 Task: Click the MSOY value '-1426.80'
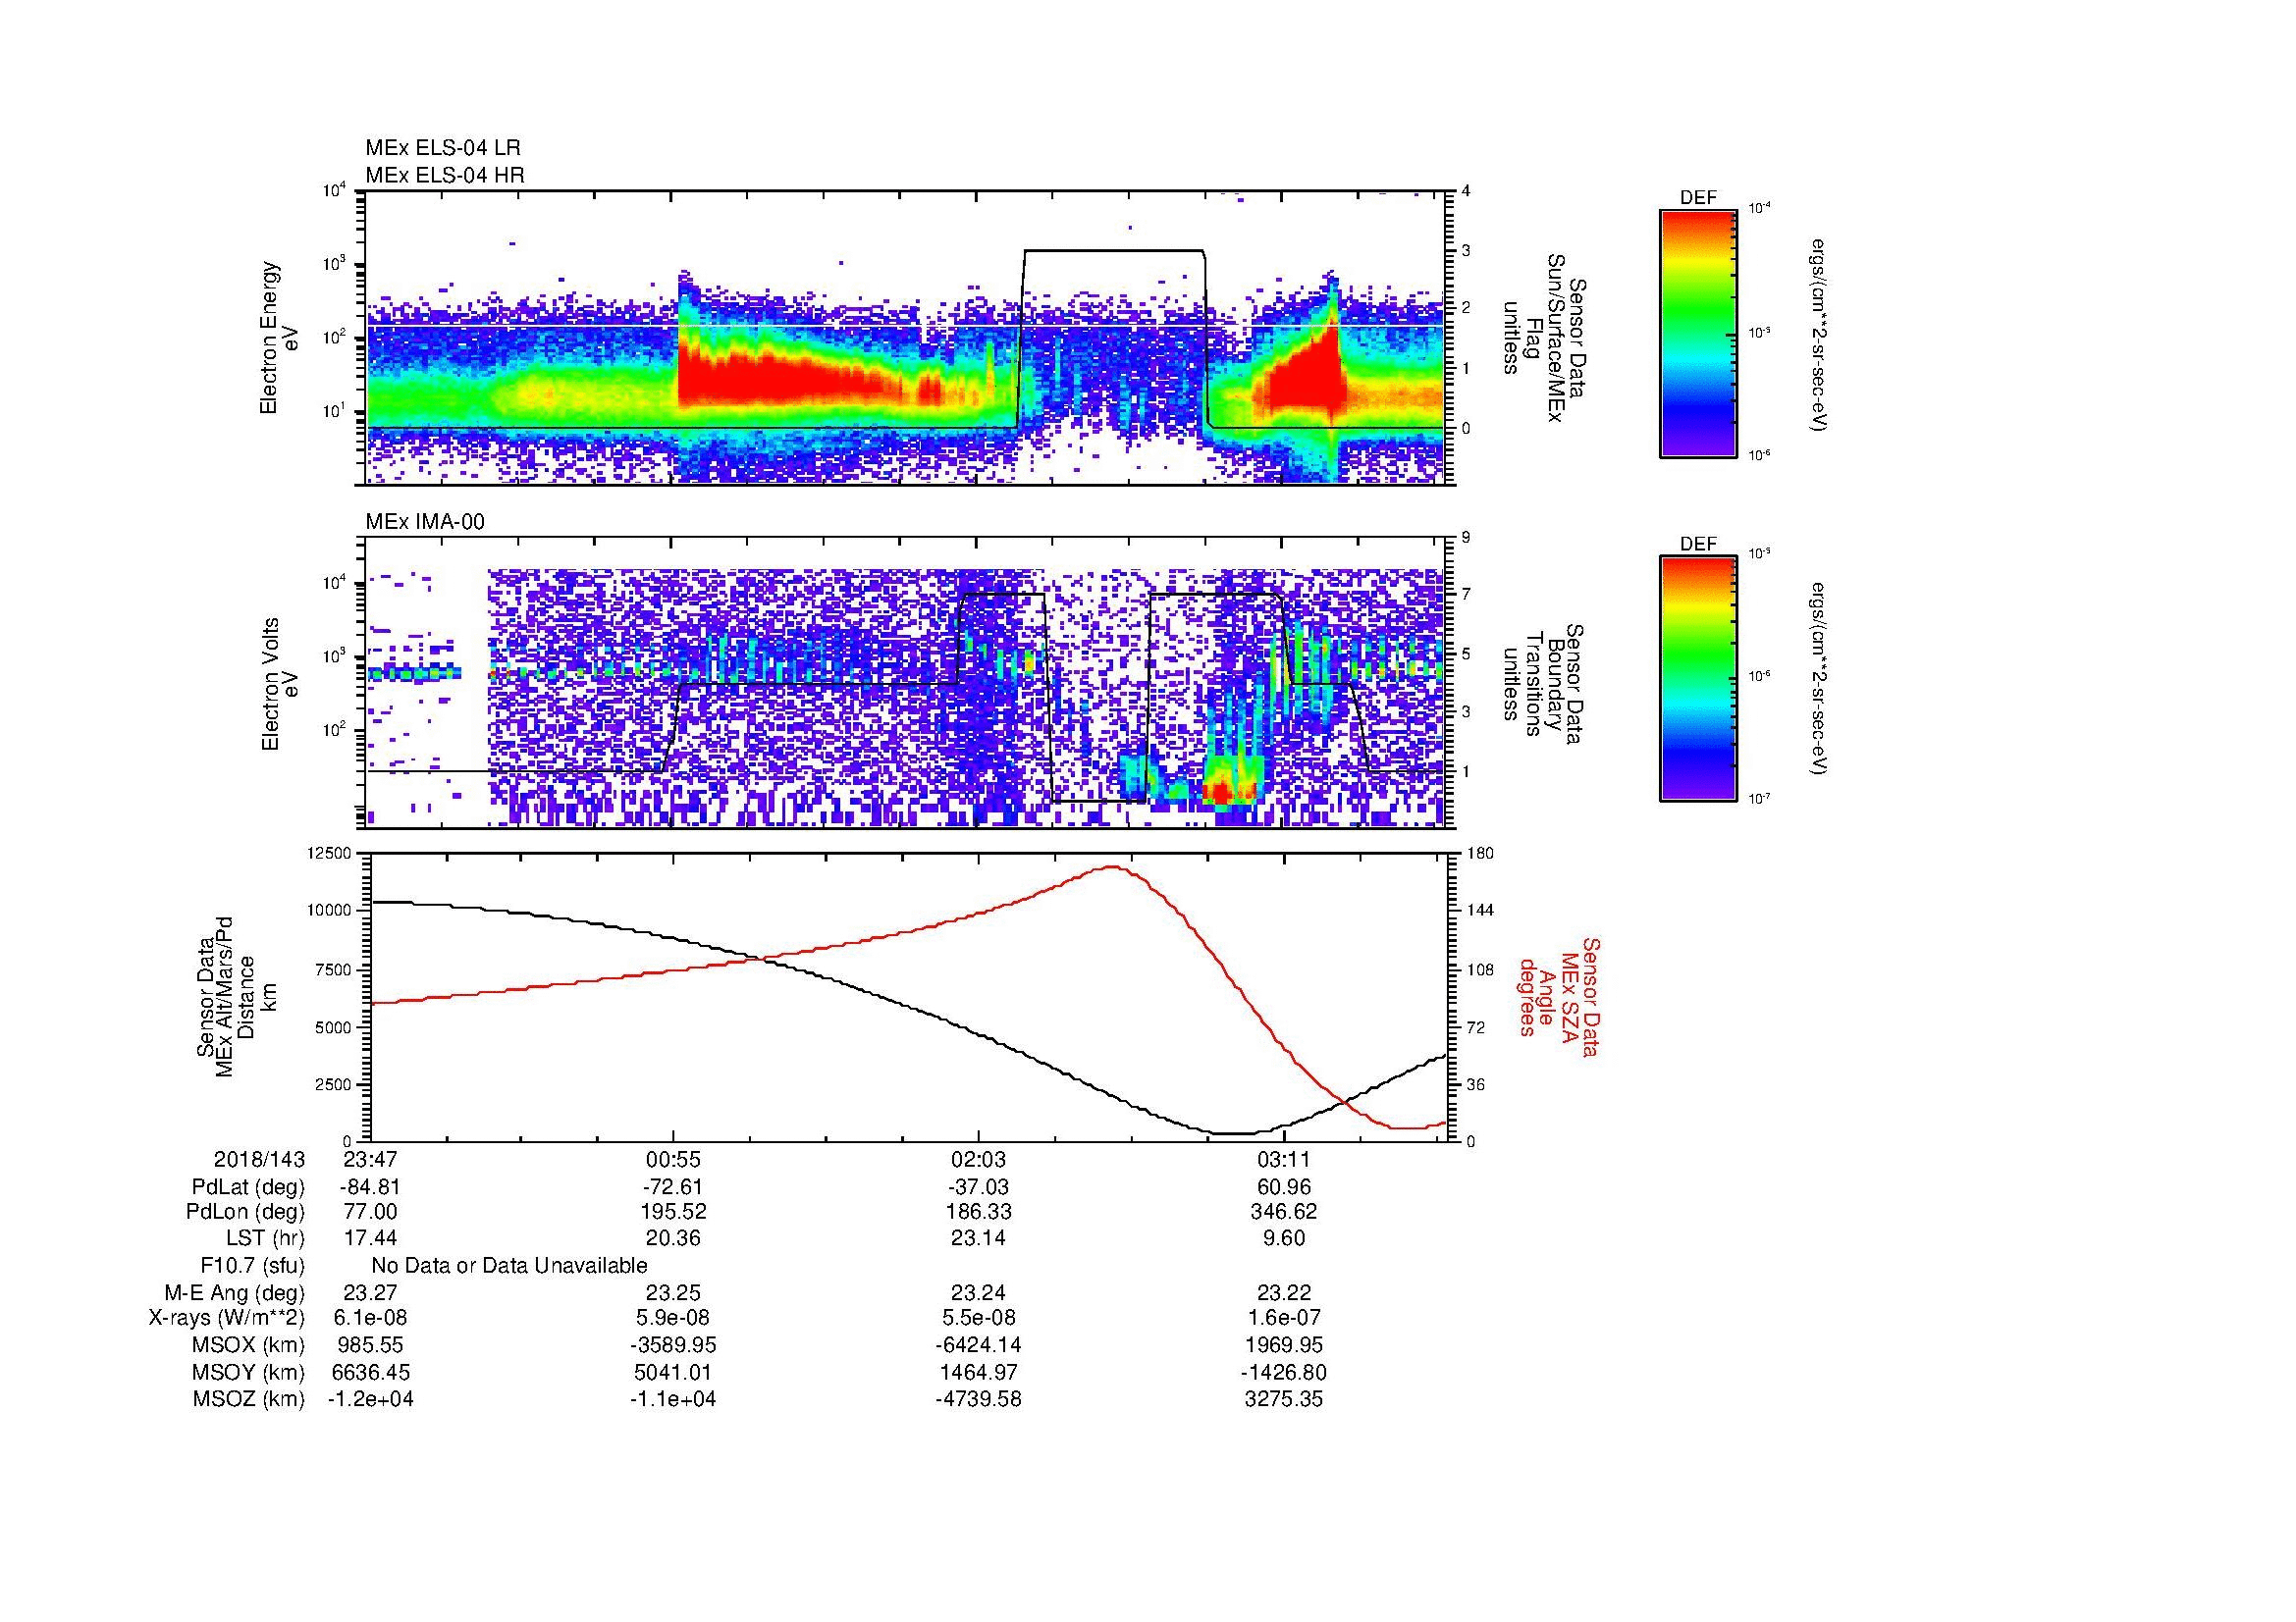(x=1284, y=1372)
